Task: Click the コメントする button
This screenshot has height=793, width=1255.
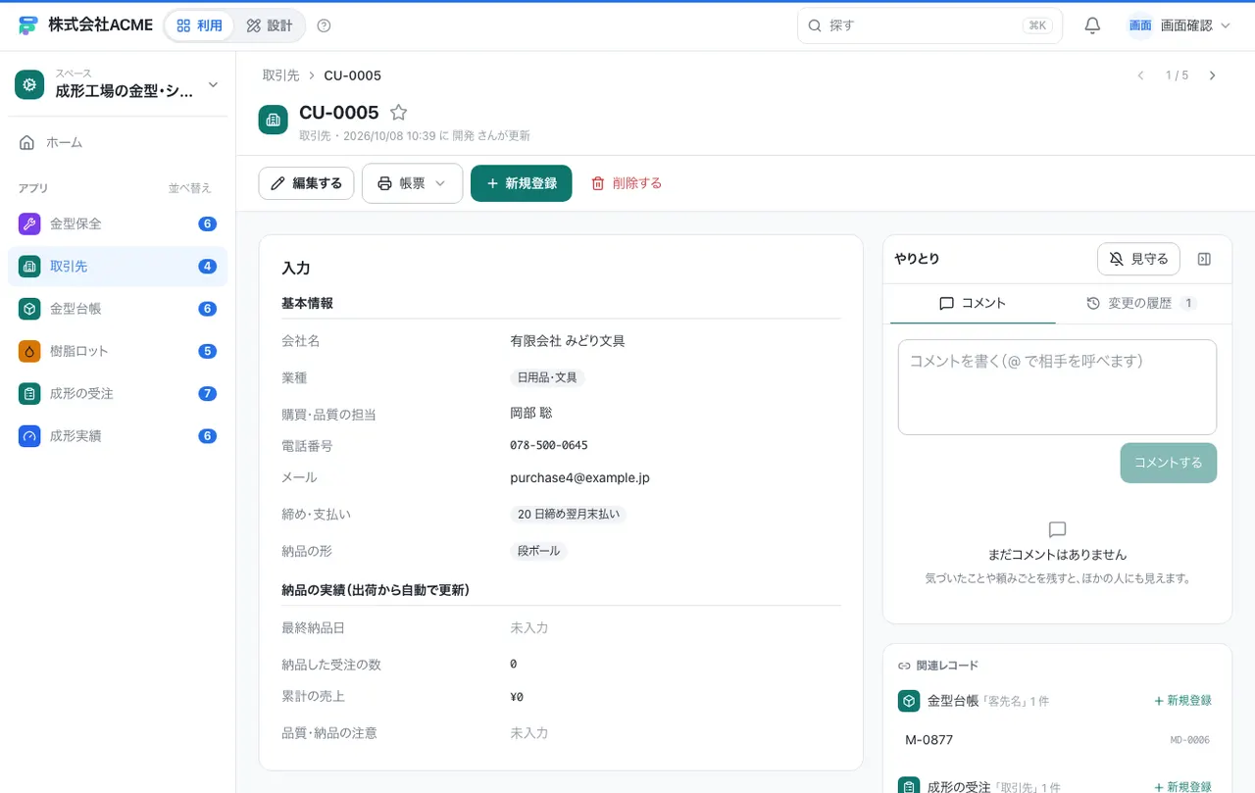Action: click(x=1168, y=463)
